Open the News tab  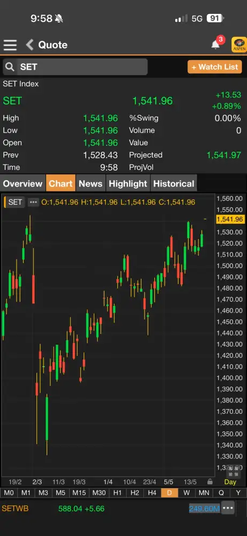pos(91,183)
